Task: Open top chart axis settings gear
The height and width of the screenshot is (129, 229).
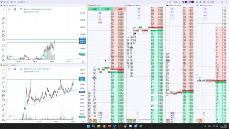Action: point(83,62)
